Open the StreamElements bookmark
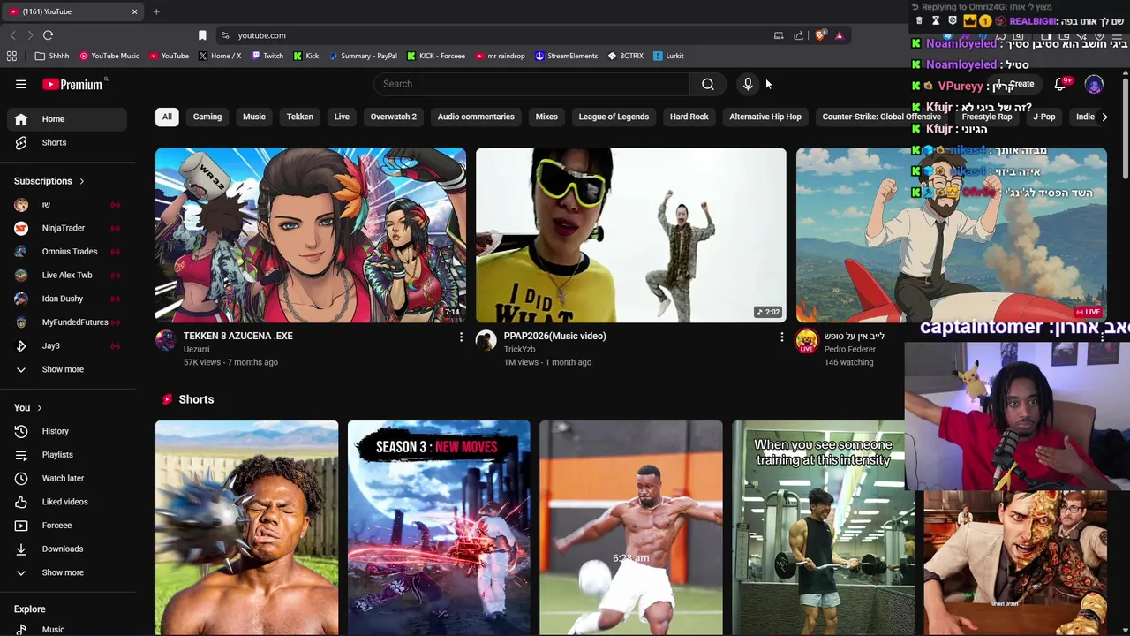1130x636 pixels. (567, 56)
